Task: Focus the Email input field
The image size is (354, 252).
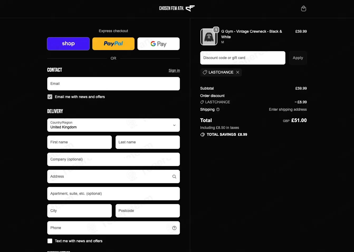Action: [x=113, y=84]
